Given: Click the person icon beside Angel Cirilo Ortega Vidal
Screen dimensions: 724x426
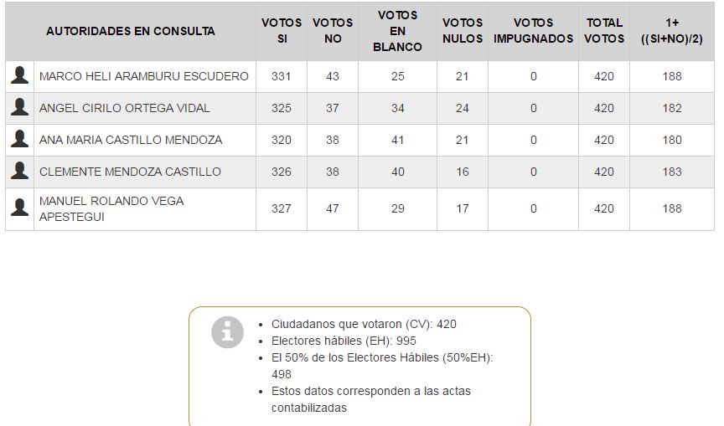Looking at the screenshot, I should click(x=19, y=108).
